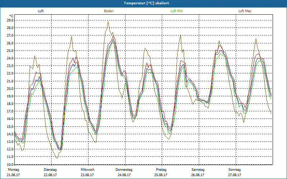Click the '18,0' y-axis value
This screenshot has height=179, width=287.
pyautogui.click(x=10, y=104)
